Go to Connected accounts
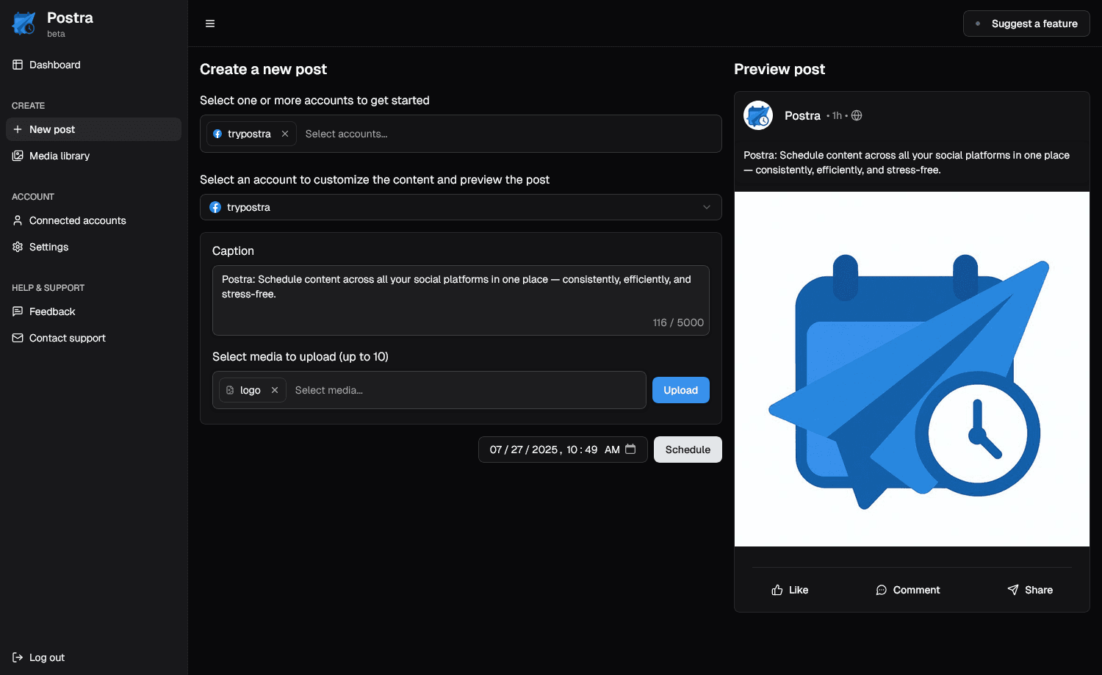Screen dimensions: 1102x675 [x=93, y=220]
